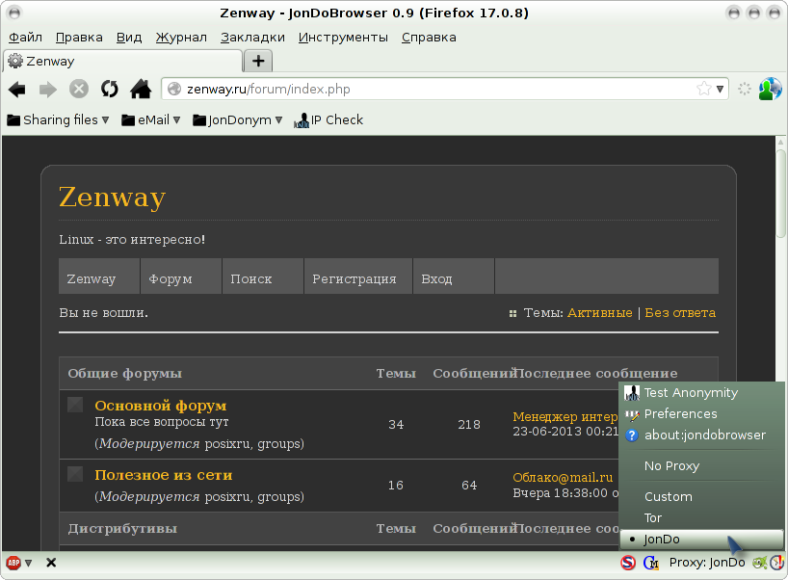Open the Журнал menu
The width and height of the screenshot is (788, 580).
(x=181, y=38)
